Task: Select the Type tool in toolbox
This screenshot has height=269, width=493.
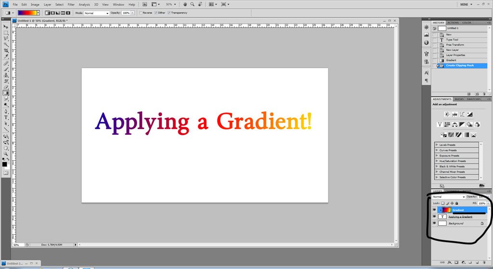Action: (6, 117)
